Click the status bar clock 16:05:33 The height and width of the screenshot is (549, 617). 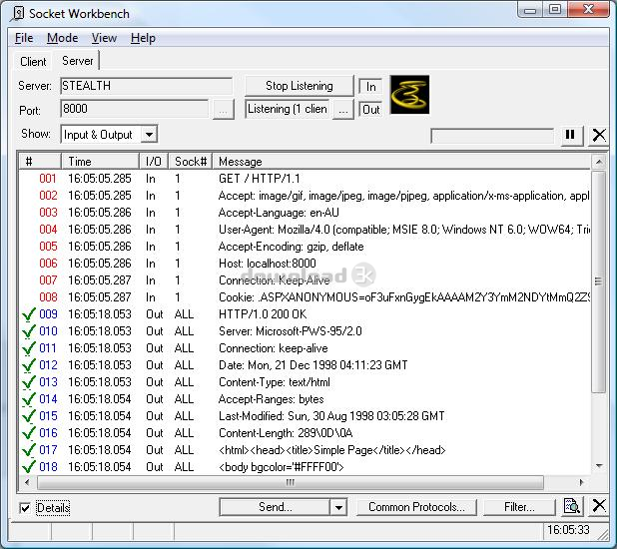568,530
